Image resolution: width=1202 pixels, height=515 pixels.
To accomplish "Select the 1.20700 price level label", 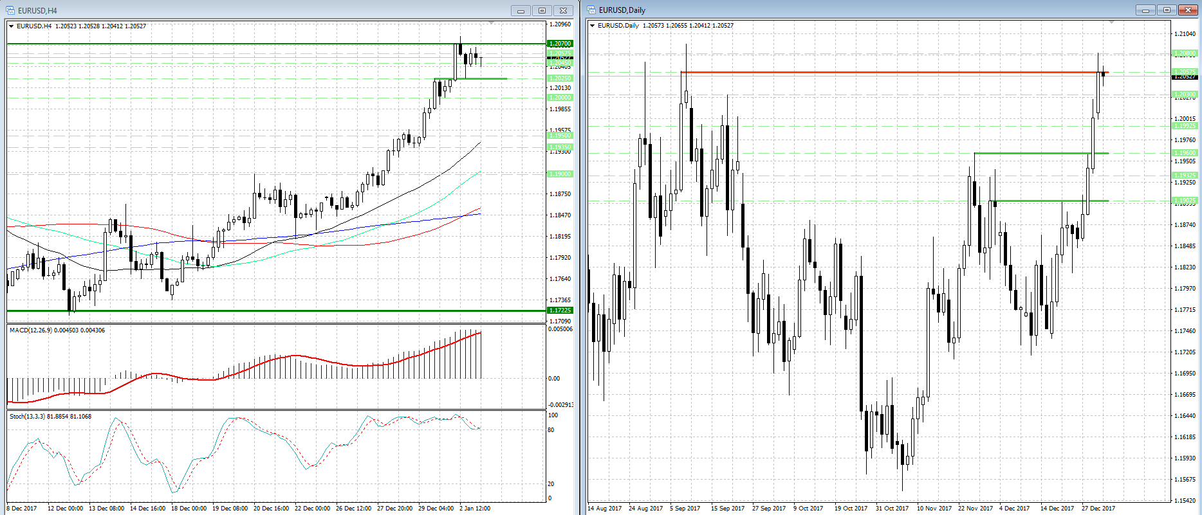I will (x=560, y=44).
